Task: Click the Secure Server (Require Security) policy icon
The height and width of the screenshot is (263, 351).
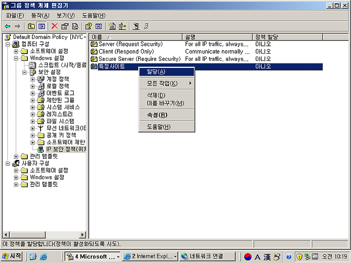Action: point(94,59)
